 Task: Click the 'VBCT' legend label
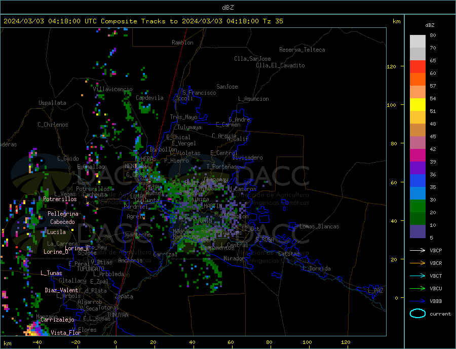tap(436, 276)
